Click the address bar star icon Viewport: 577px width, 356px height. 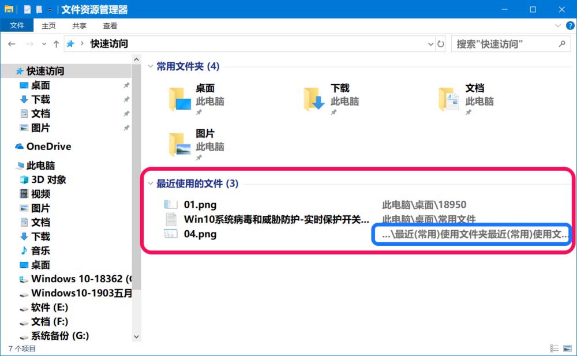click(x=70, y=44)
